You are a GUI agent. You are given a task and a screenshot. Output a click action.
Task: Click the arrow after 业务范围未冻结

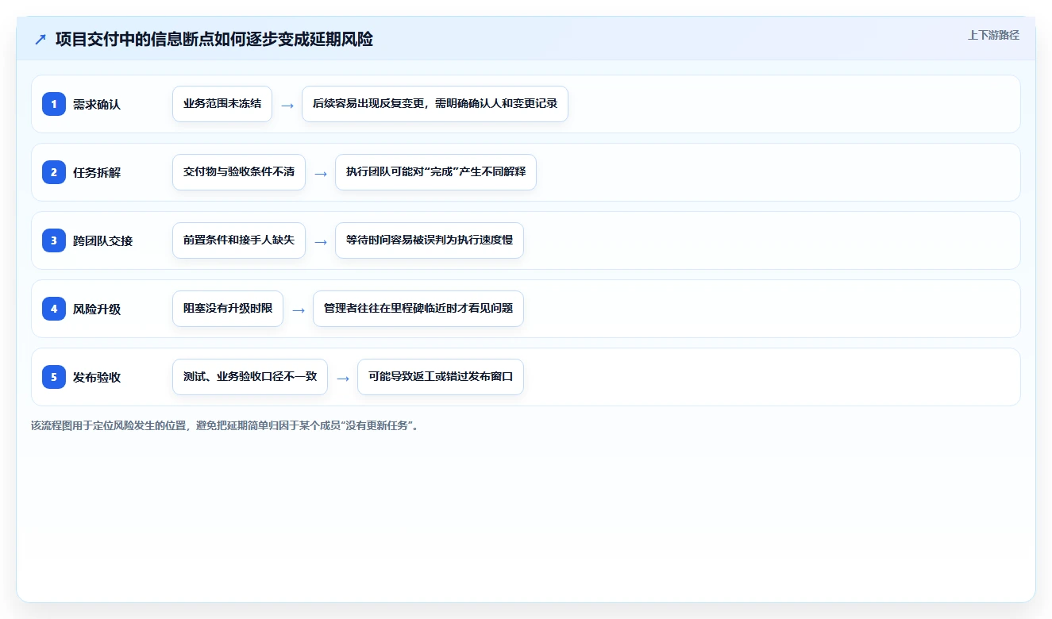(287, 106)
